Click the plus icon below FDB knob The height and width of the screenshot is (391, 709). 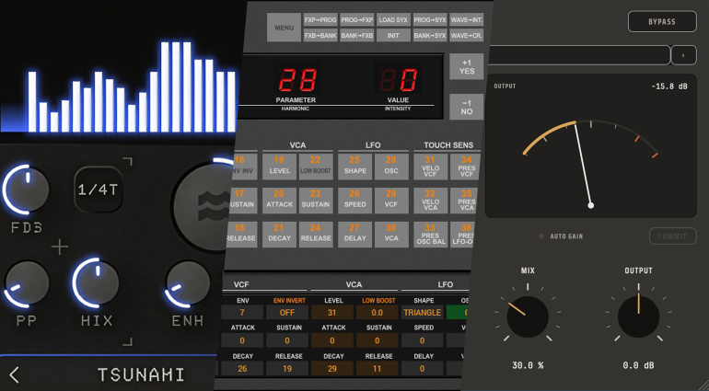pyautogui.click(x=59, y=247)
